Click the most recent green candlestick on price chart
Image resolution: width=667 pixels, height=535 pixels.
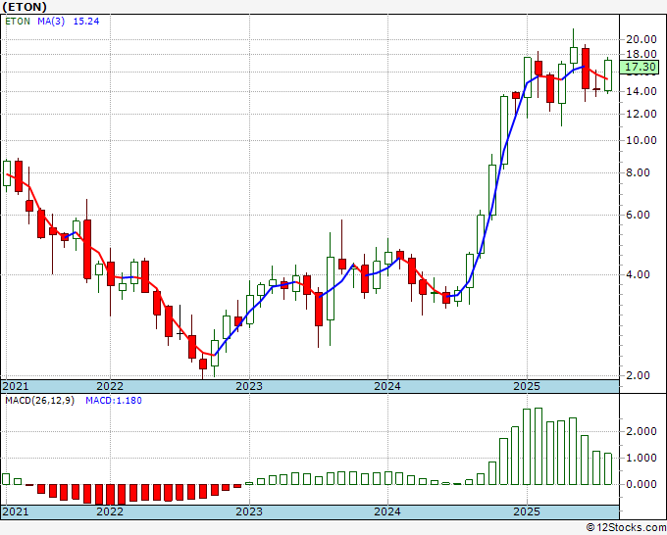click(608, 75)
